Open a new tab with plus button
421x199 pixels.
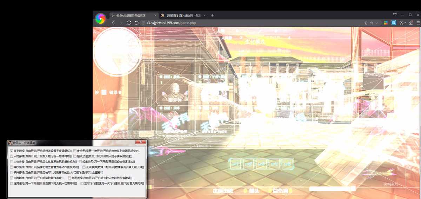pos(212,15)
